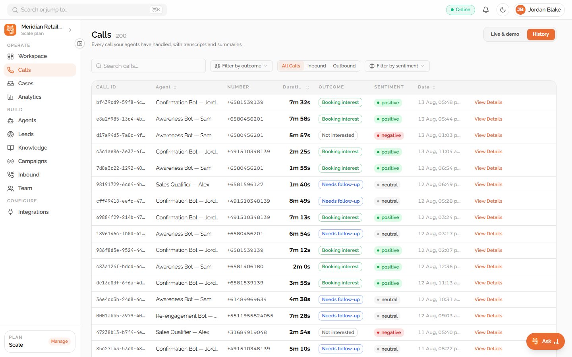Click duration 8m 49s

tap(300, 201)
